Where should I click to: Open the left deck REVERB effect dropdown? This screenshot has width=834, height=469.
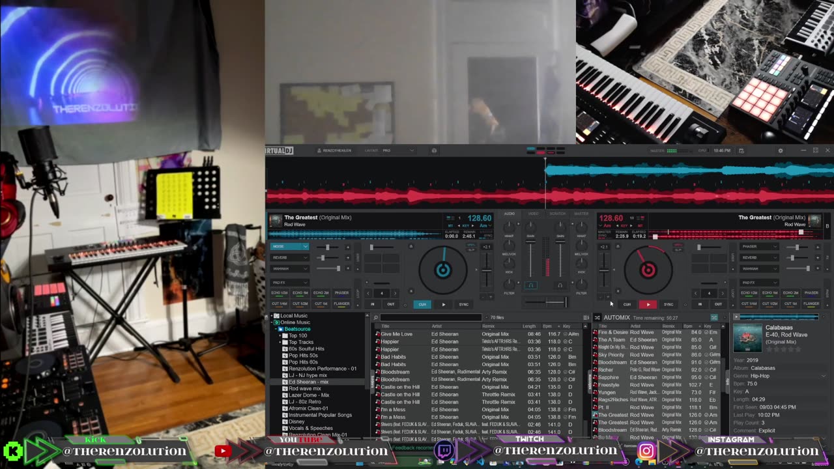290,257
